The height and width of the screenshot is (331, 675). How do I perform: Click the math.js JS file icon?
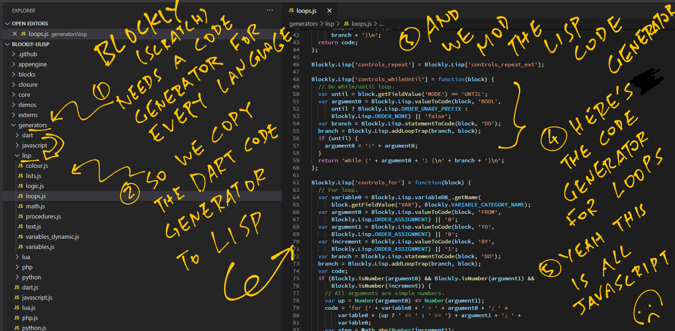click(x=21, y=206)
